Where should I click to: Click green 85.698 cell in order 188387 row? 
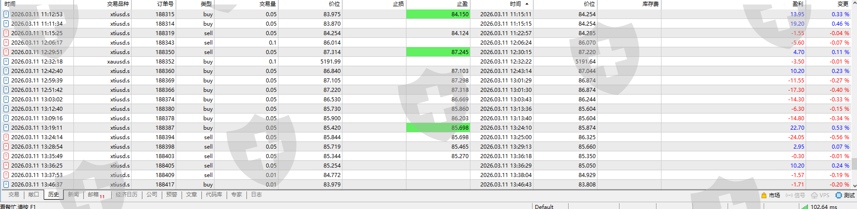pos(438,128)
